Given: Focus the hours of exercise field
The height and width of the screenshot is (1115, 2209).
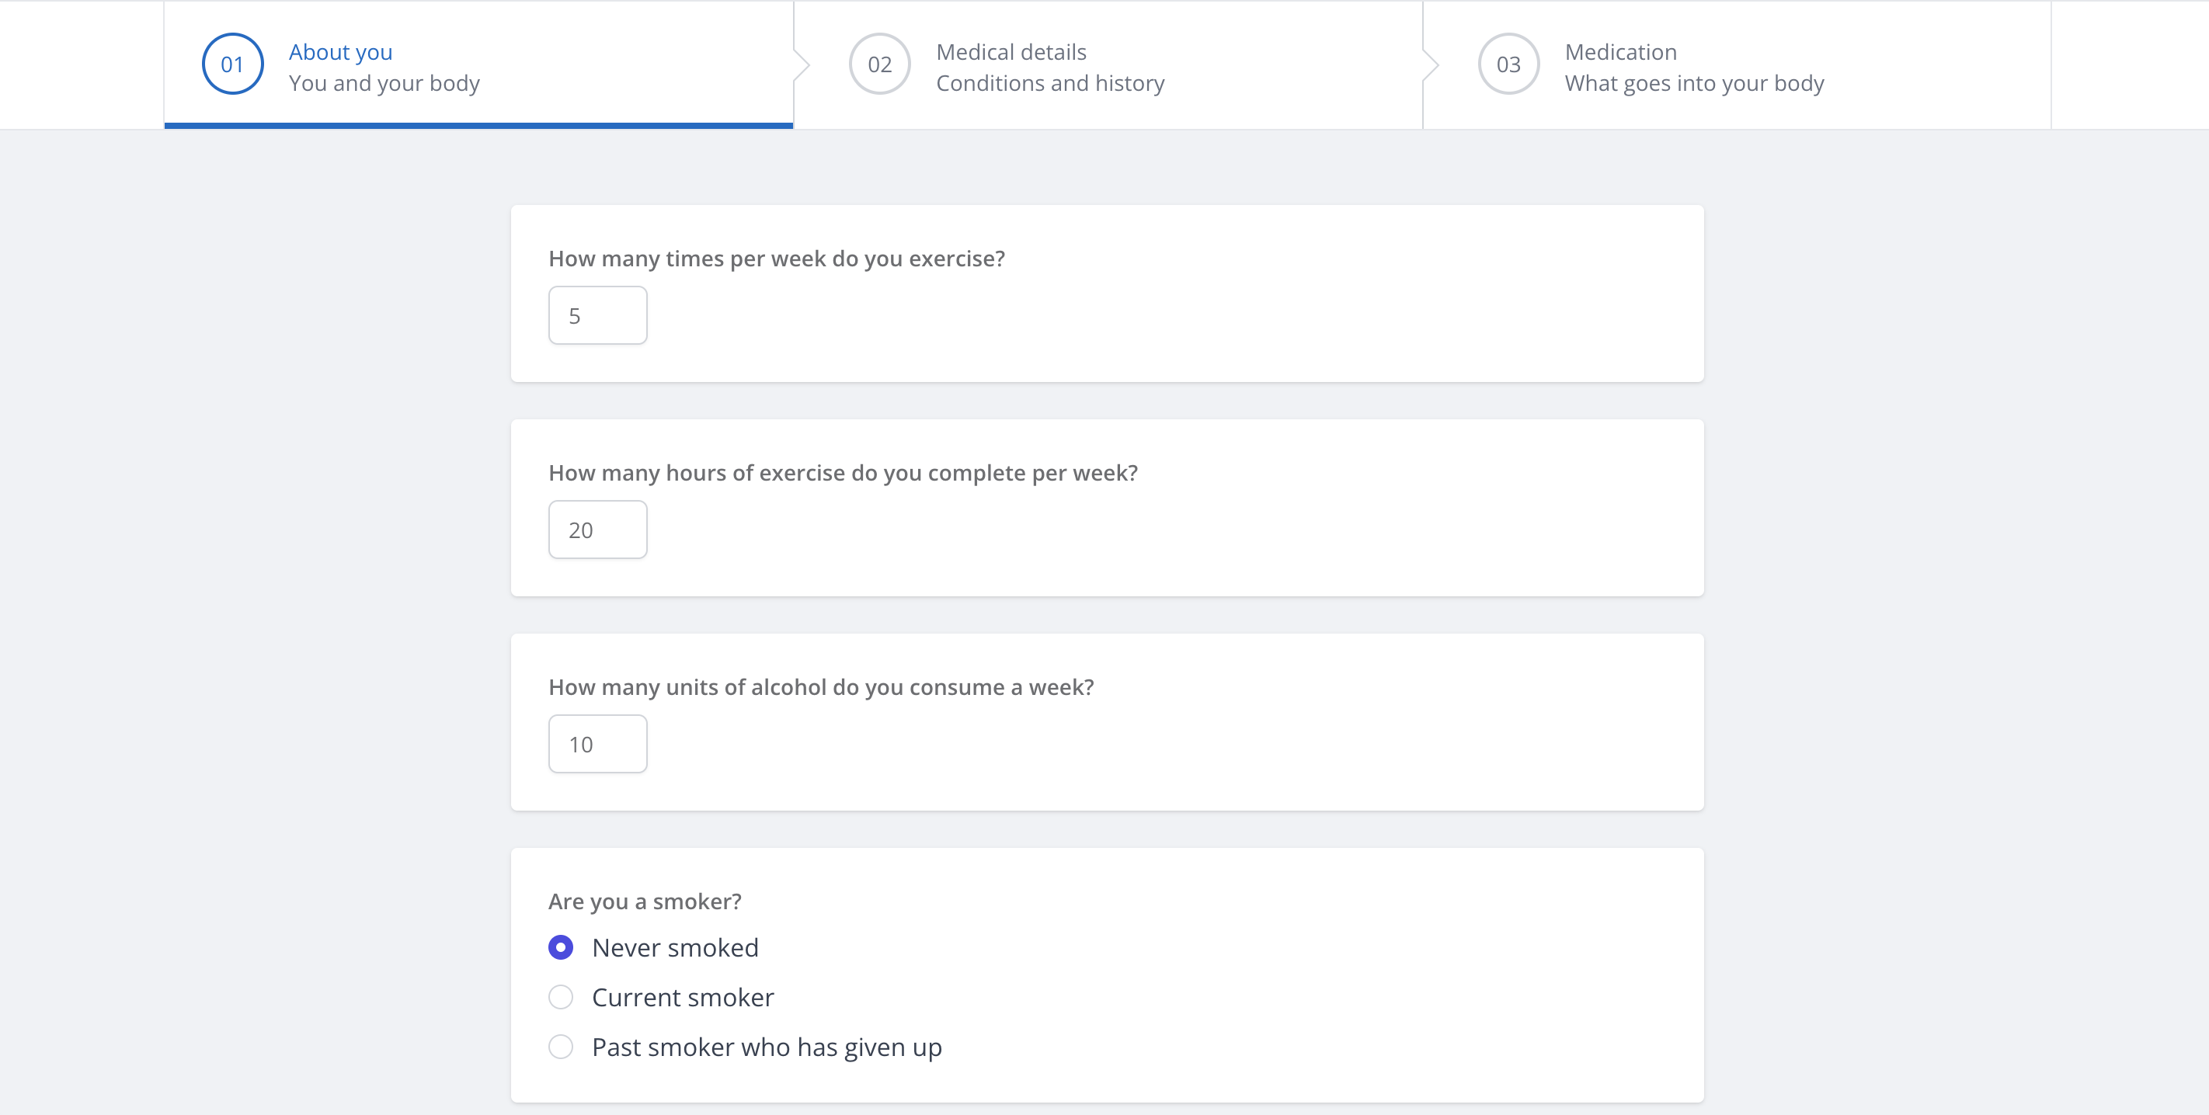Looking at the screenshot, I should [x=598, y=530].
